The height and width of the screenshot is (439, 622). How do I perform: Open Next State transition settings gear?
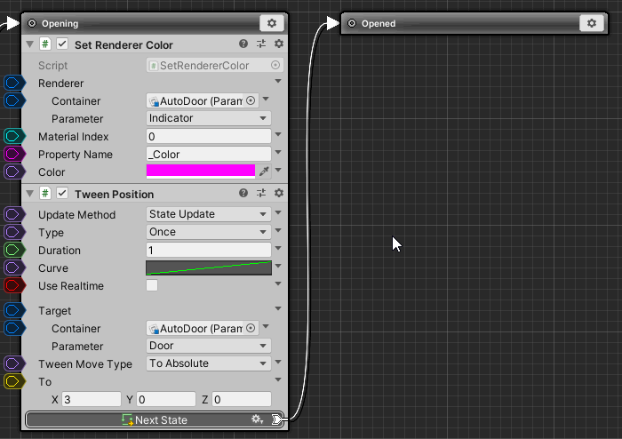[257, 419]
